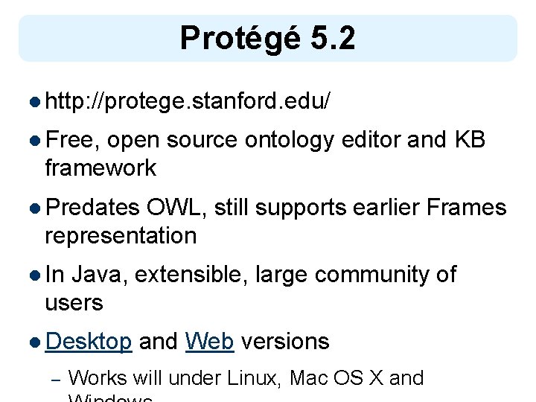Viewport: 536px width, 402px height.
Task: Click the word 'representation'
Action: coord(121,237)
